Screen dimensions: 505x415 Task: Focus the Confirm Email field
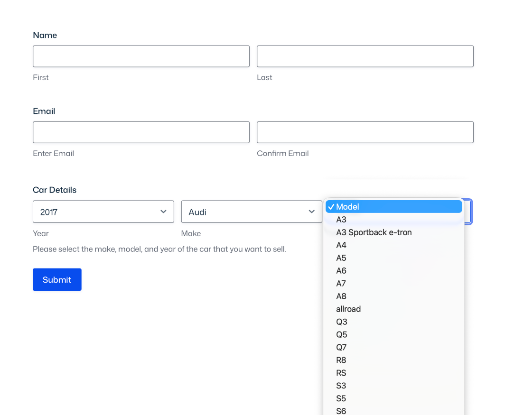pyautogui.click(x=365, y=132)
